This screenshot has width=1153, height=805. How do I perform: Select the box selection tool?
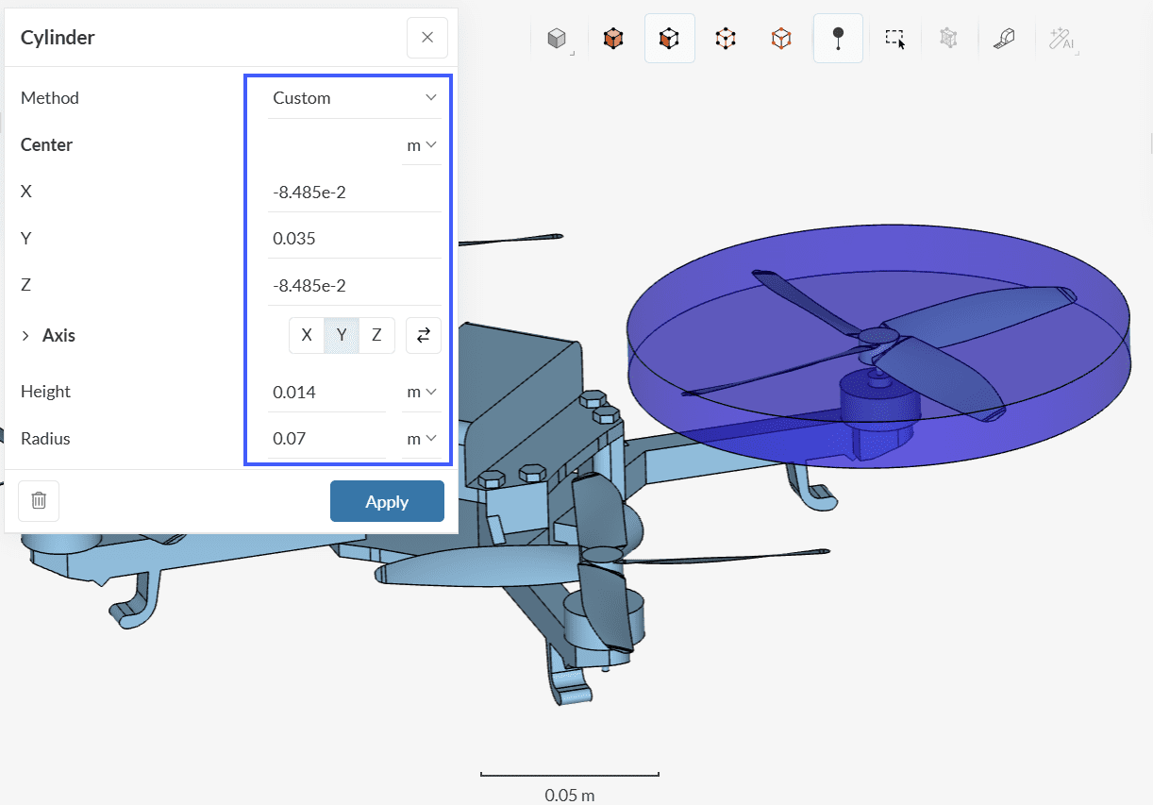point(894,39)
